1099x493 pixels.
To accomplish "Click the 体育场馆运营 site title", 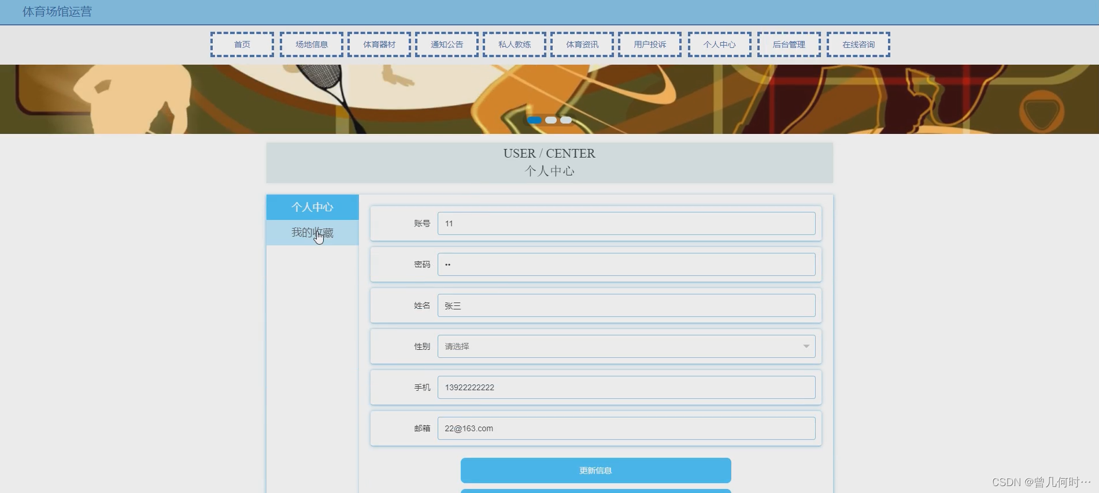I will [x=57, y=12].
